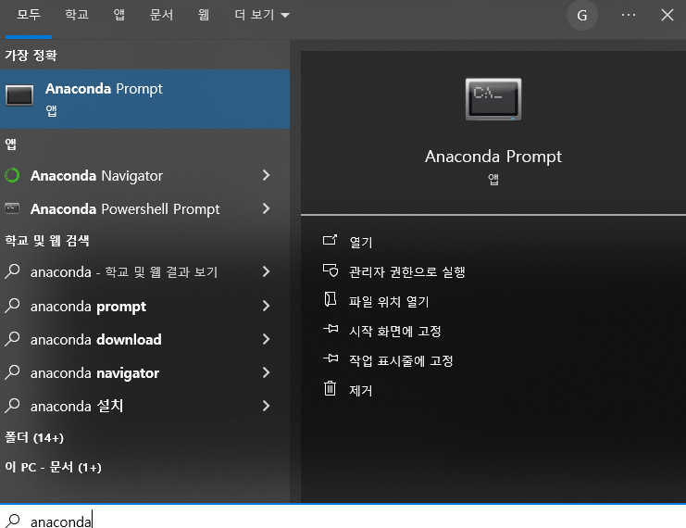The height and width of the screenshot is (528, 686).
Task: Click the administrator shield icon
Action: 331,270
